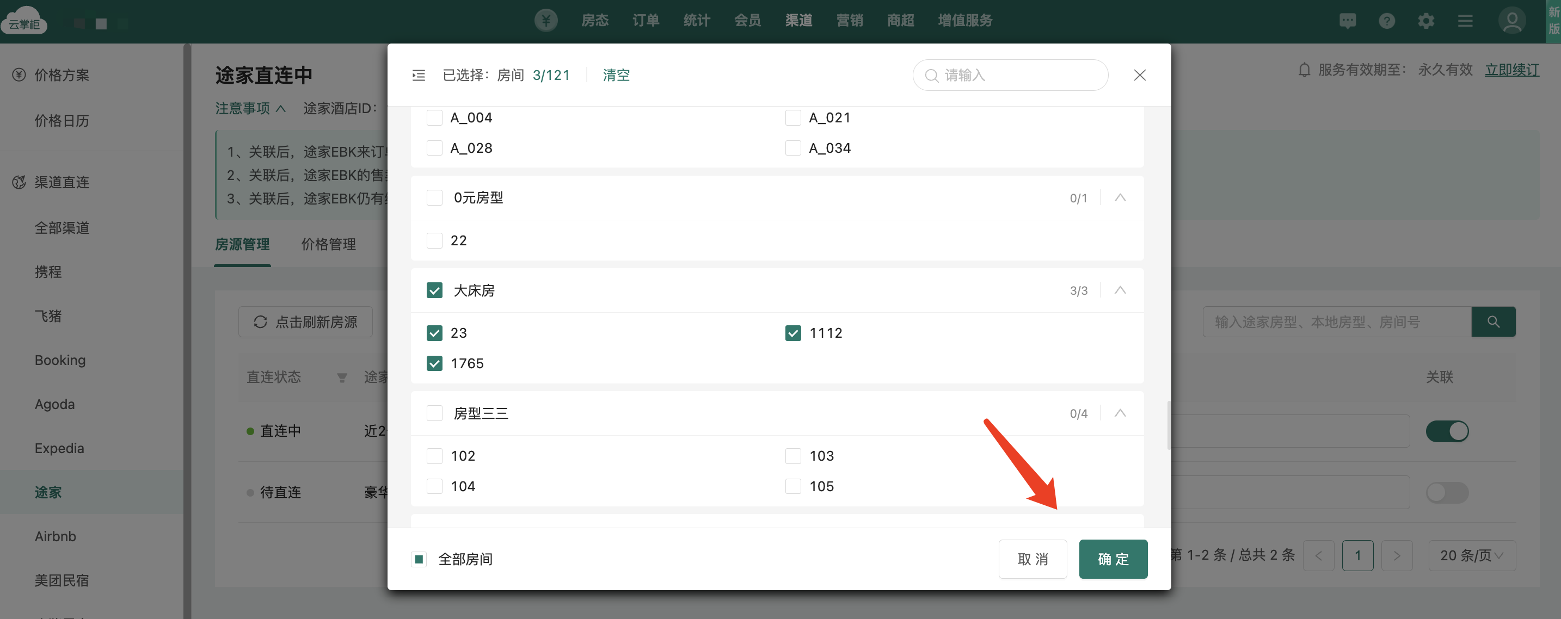Viewport: 1561px width, 619px height.
Task: Click the help question mark icon
Action: 1386,21
